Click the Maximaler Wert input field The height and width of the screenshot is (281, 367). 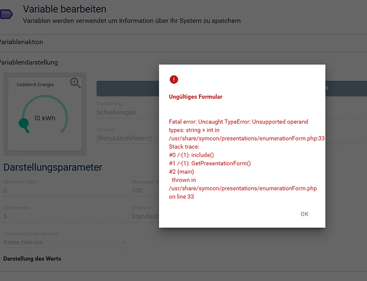click(144, 191)
